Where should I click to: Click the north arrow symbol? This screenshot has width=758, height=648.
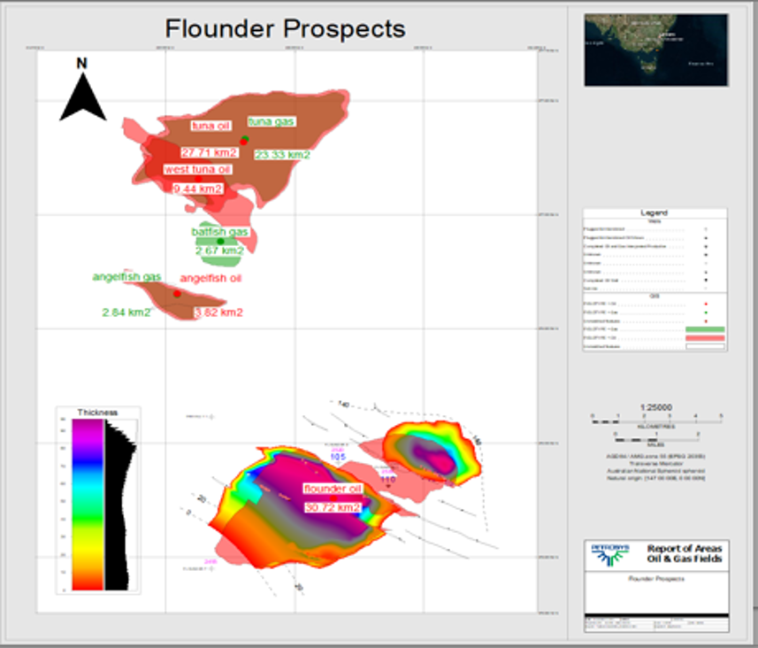point(82,96)
